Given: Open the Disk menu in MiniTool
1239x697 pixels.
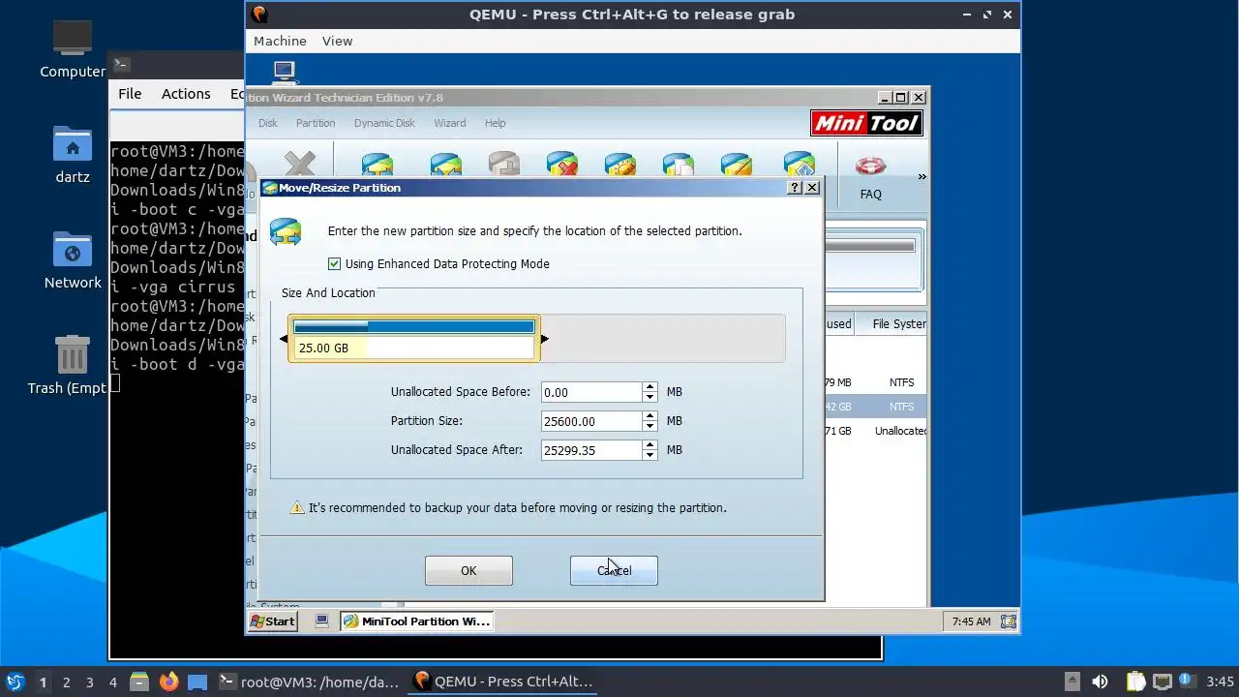Looking at the screenshot, I should 268,123.
